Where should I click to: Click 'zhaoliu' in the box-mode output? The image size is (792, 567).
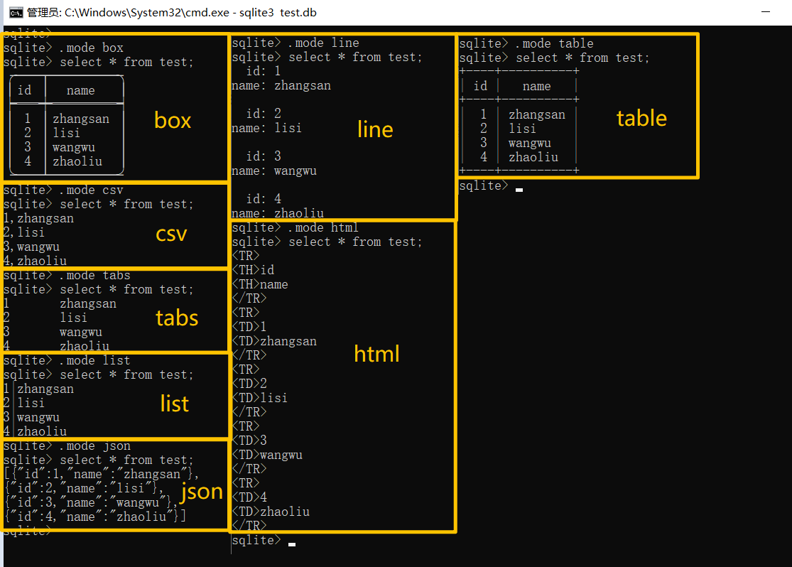77,161
